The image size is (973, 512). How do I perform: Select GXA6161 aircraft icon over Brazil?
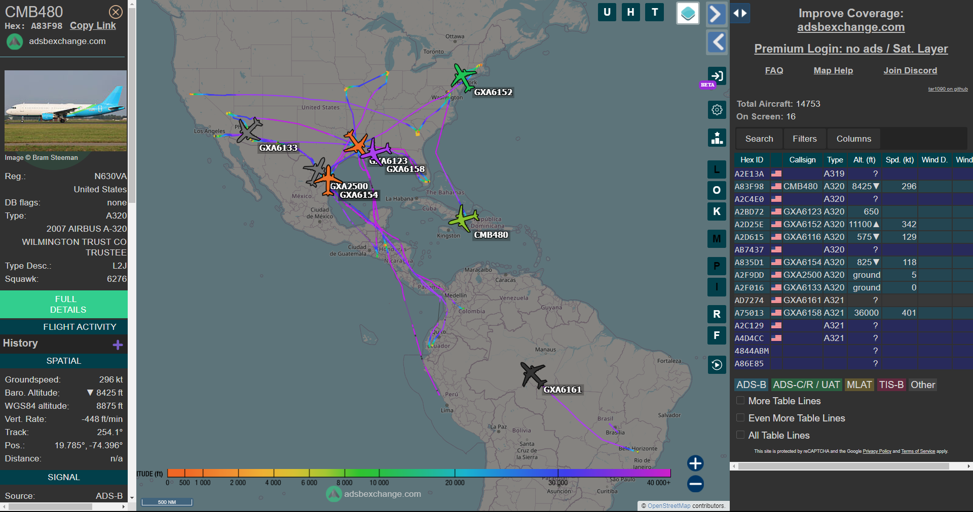[533, 374]
